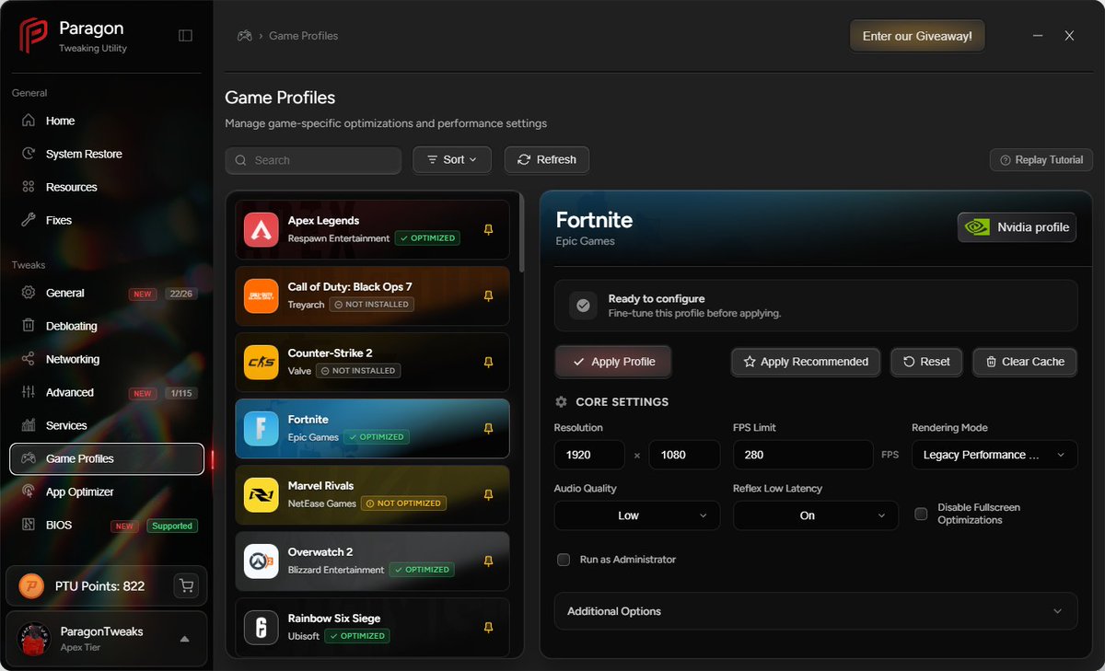Expand the Additional Options section
The image size is (1105, 671).
[x=816, y=611]
